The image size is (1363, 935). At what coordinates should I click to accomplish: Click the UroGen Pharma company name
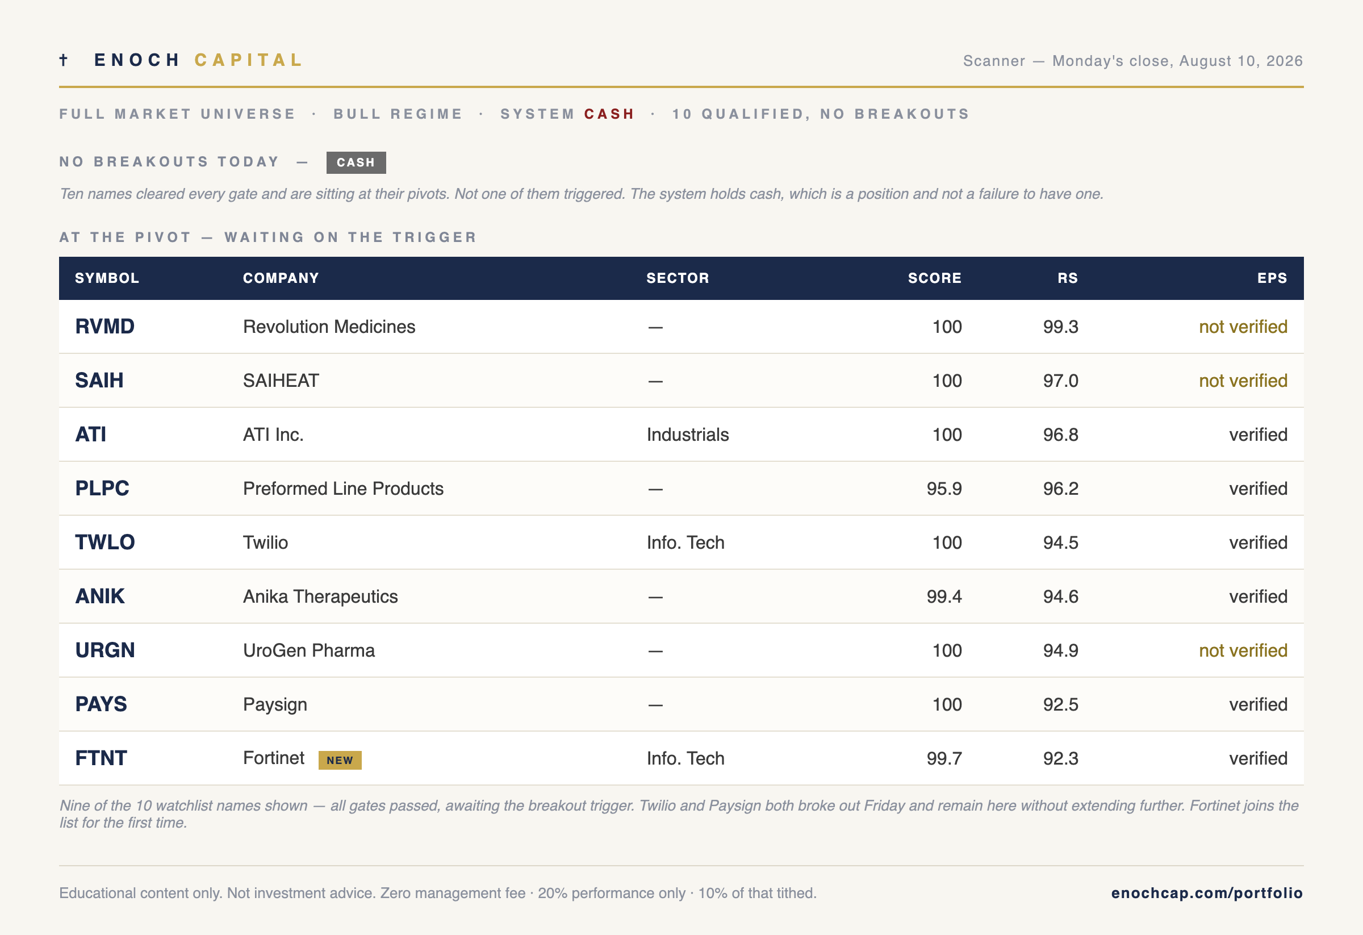click(308, 650)
